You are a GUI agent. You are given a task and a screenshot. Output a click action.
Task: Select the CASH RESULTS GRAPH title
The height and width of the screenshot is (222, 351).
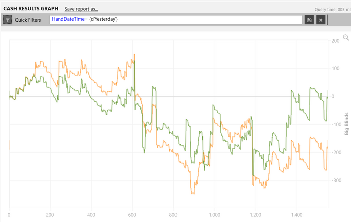(x=31, y=9)
